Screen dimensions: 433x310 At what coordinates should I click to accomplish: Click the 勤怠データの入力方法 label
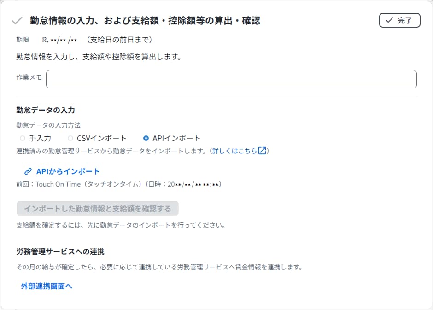(x=48, y=125)
